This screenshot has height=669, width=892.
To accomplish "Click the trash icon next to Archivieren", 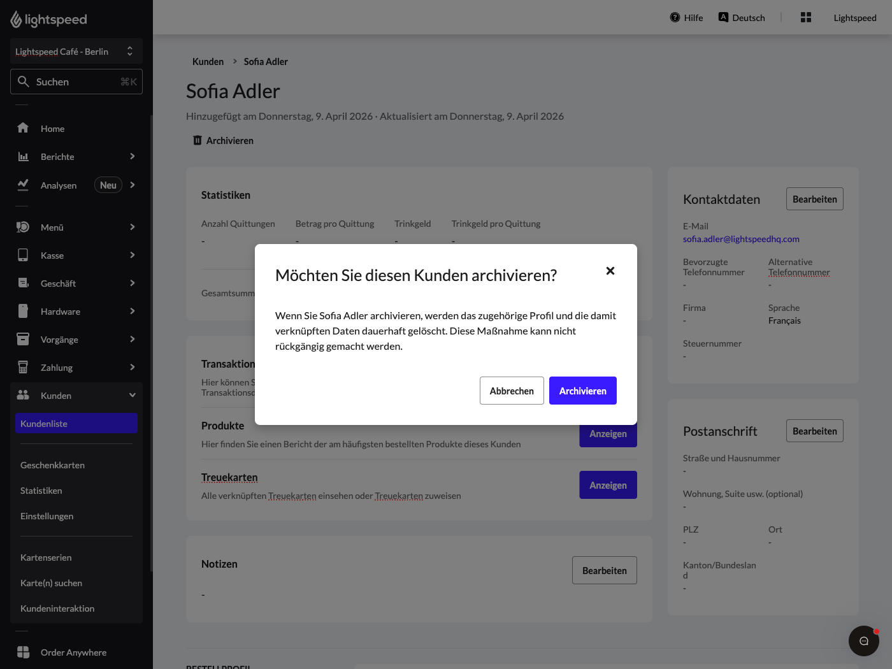I will pos(198,140).
